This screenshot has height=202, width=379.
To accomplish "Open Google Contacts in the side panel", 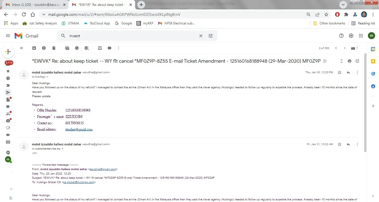I will 373,86.
